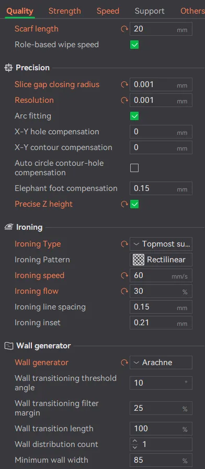
Task: Click Elephant foot compensation input field
Action: (x=161, y=189)
